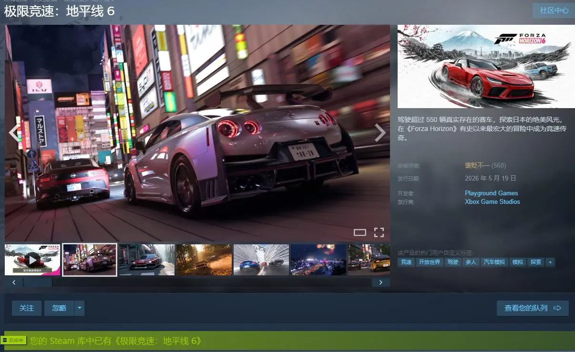
Task: Click thumbnail strip left scroll arrow
Action: point(14,282)
